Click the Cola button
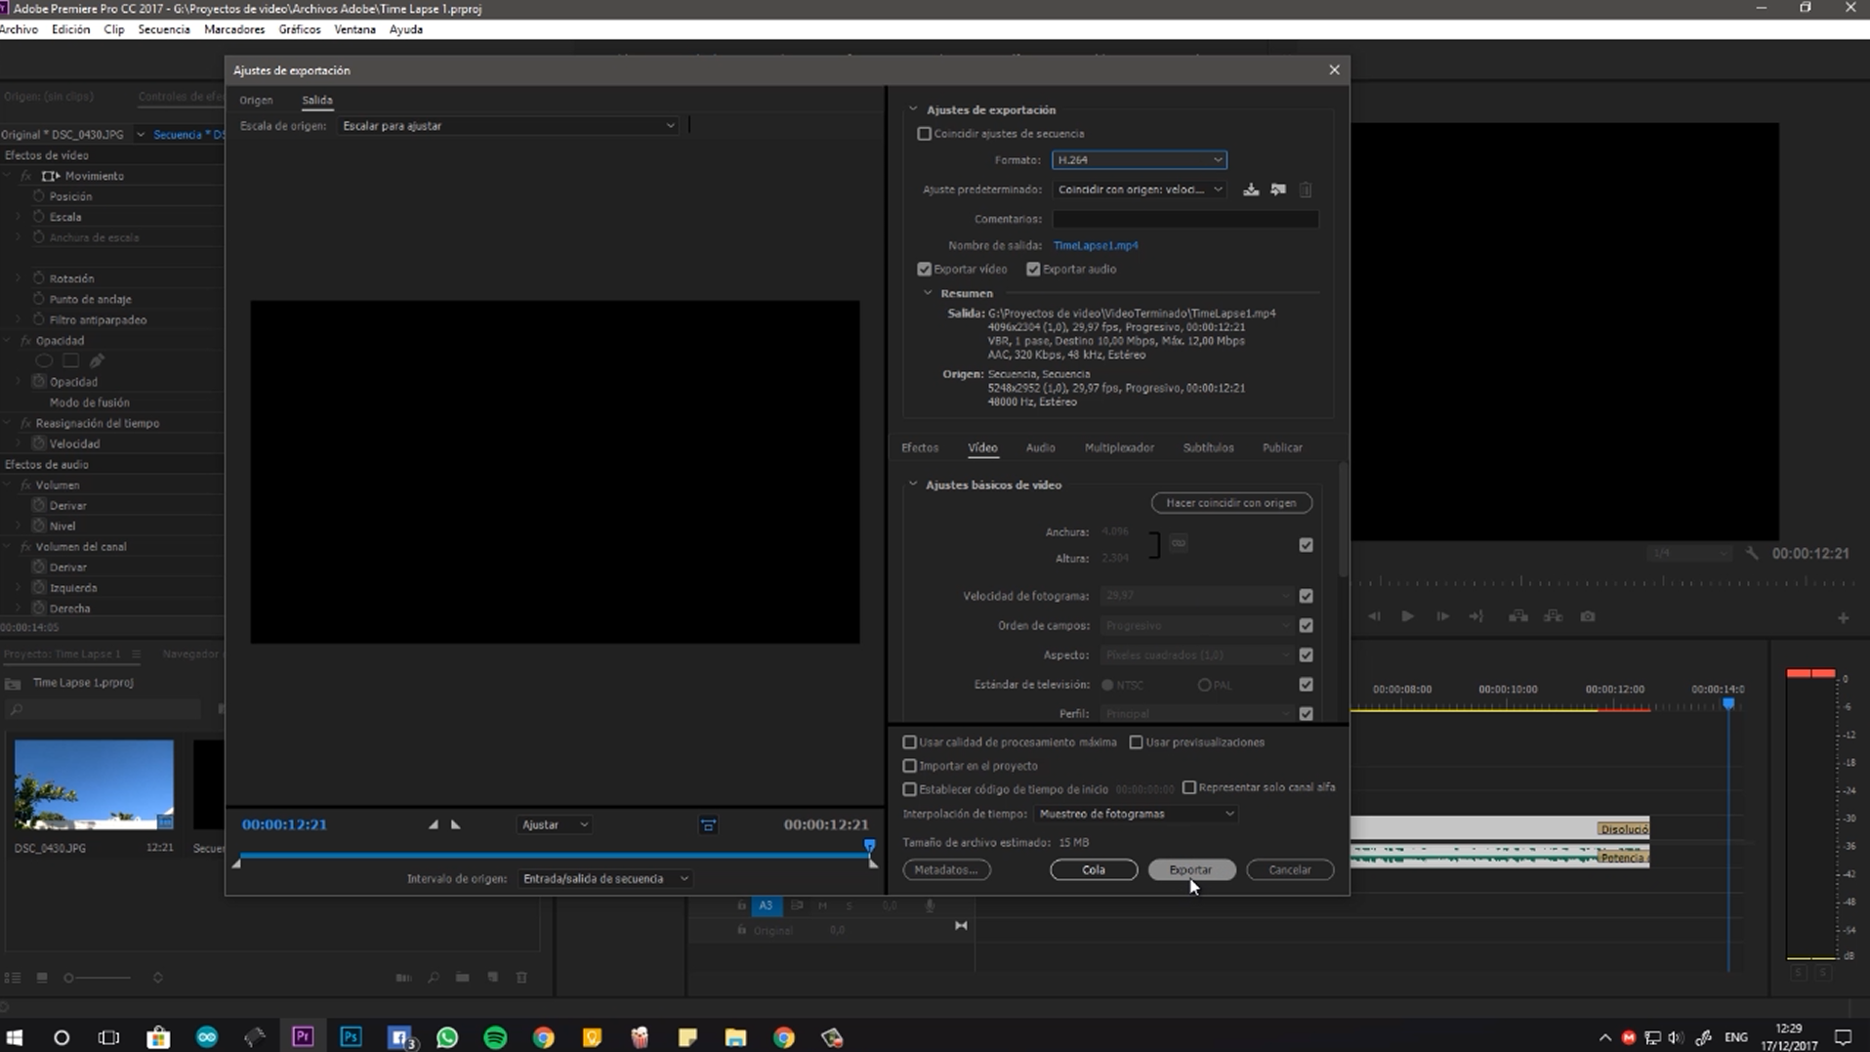The width and height of the screenshot is (1870, 1052). click(x=1094, y=869)
